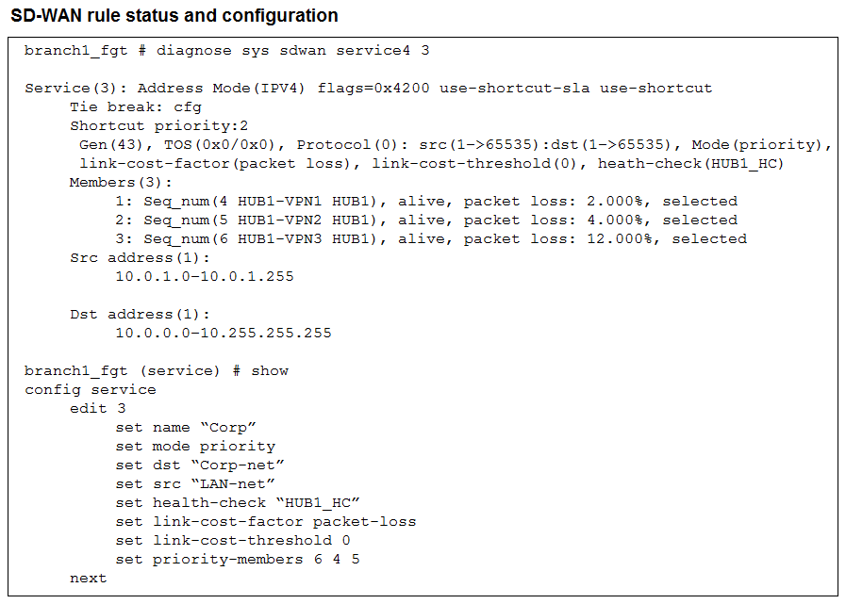Click the set name "Corp" line

tap(186, 428)
